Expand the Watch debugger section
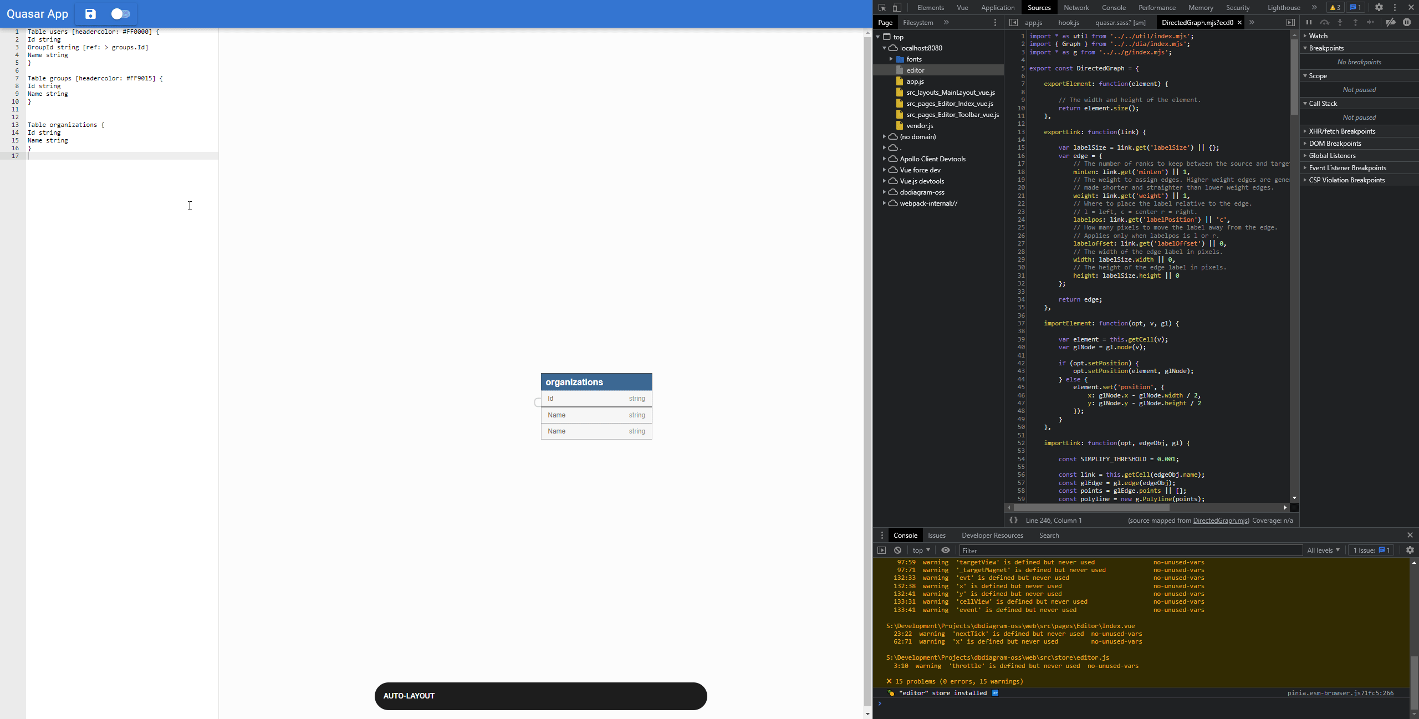 [1318, 35]
